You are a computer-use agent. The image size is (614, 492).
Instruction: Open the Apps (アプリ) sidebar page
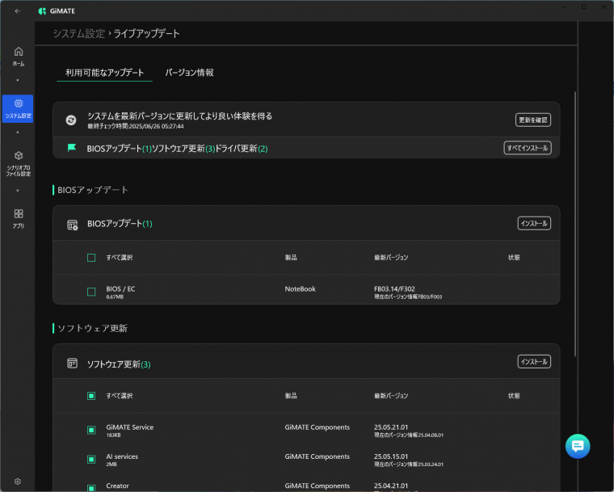19,219
